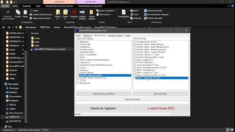
Task: Click Reload Patches and Mods button
Action: point(104,94)
